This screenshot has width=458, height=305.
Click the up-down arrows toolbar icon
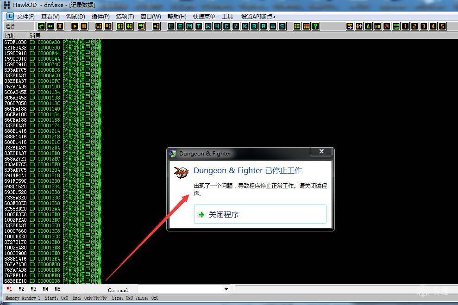click(x=359, y=26)
